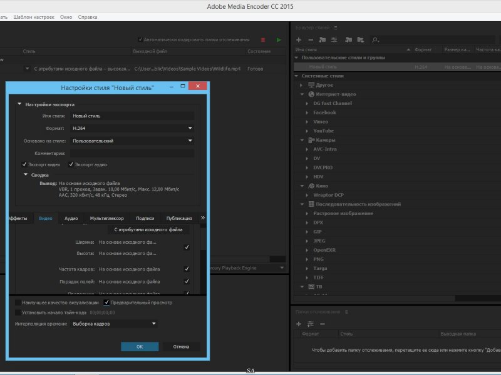Click the export presets folder icon
Image resolution: width=501 pixels, height=375 pixels.
pyautogui.click(x=361, y=40)
